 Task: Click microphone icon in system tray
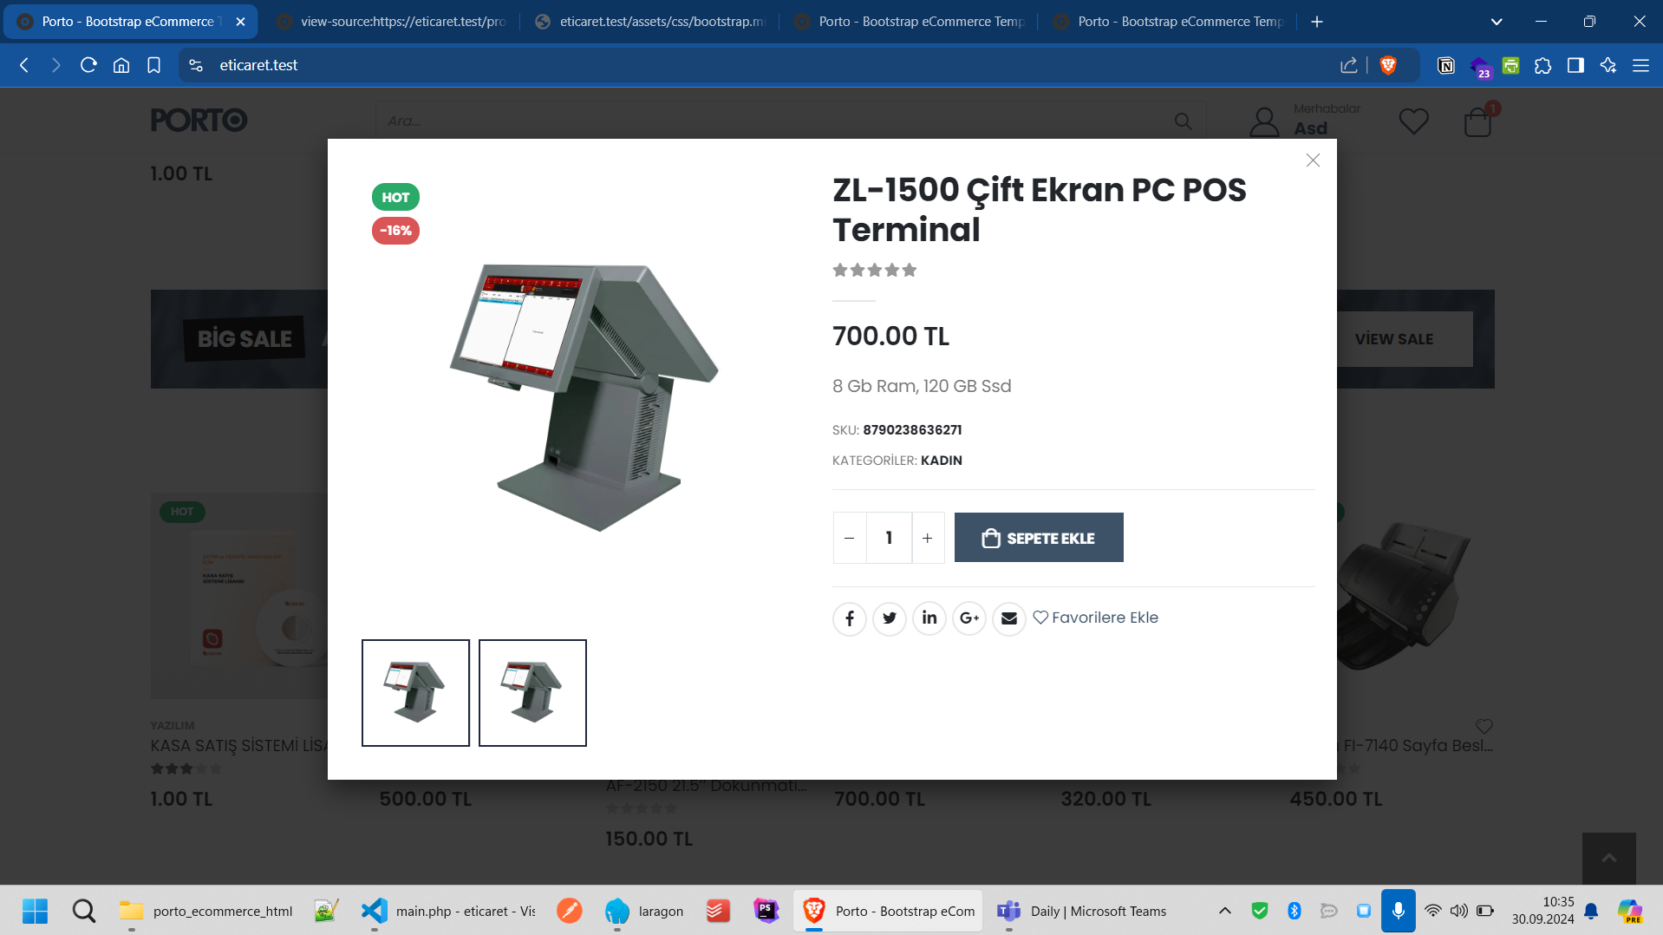point(1398,911)
